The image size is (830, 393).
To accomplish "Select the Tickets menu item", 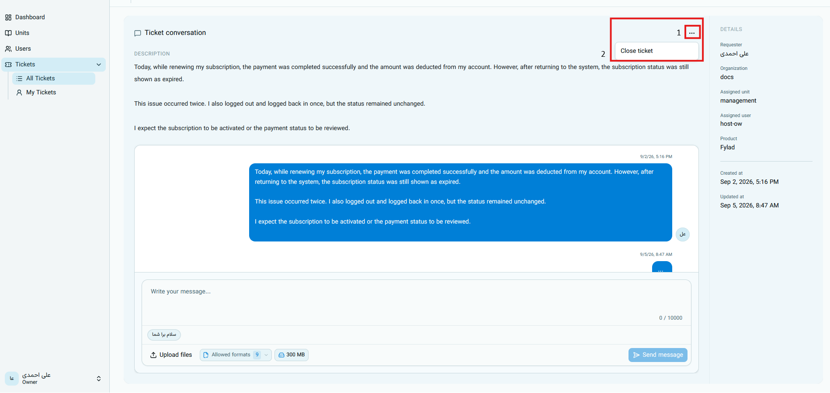I will pyautogui.click(x=53, y=64).
